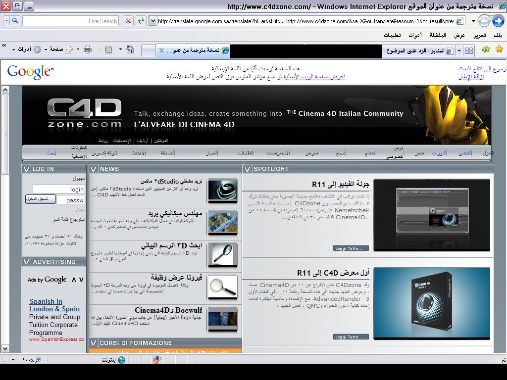
Task: Open a new blank tab
Action: 149,51
